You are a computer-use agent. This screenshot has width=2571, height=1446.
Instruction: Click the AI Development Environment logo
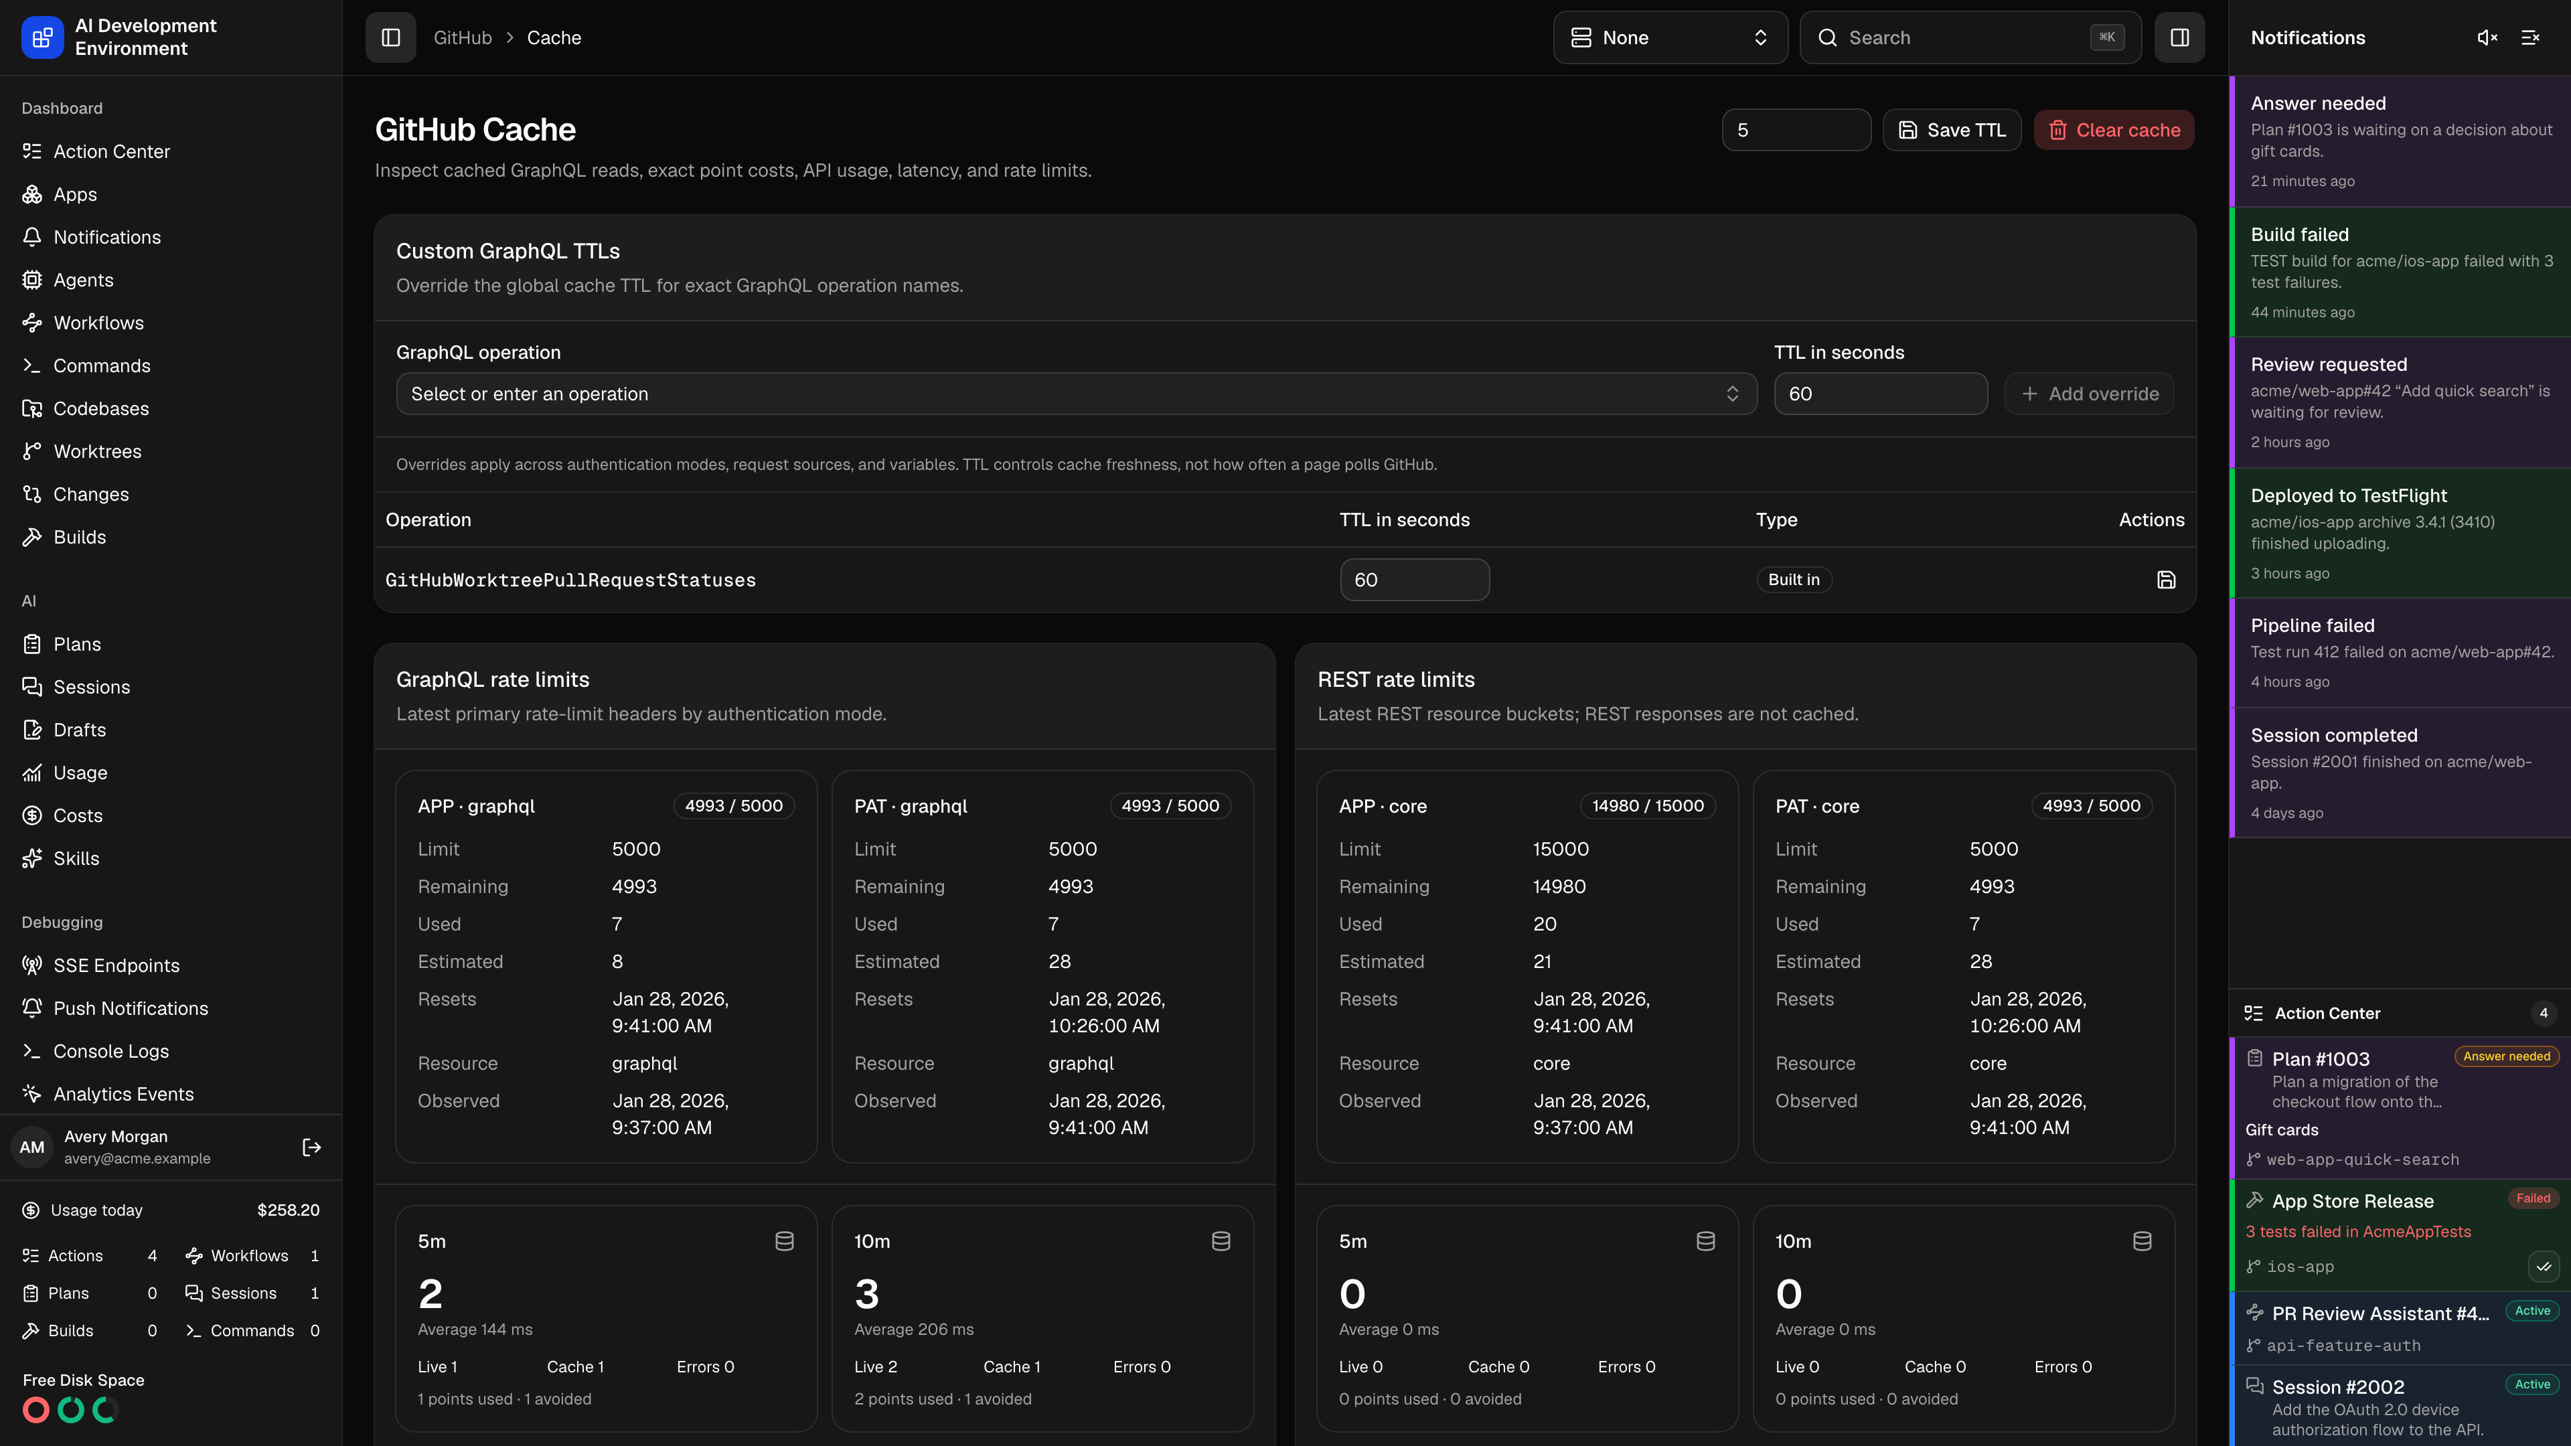pyautogui.click(x=42, y=38)
